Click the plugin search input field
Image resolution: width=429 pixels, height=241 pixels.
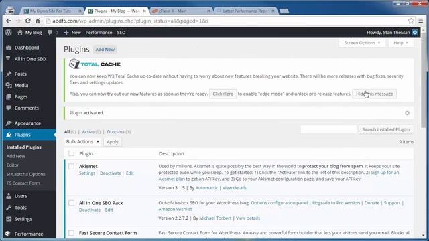328,129
